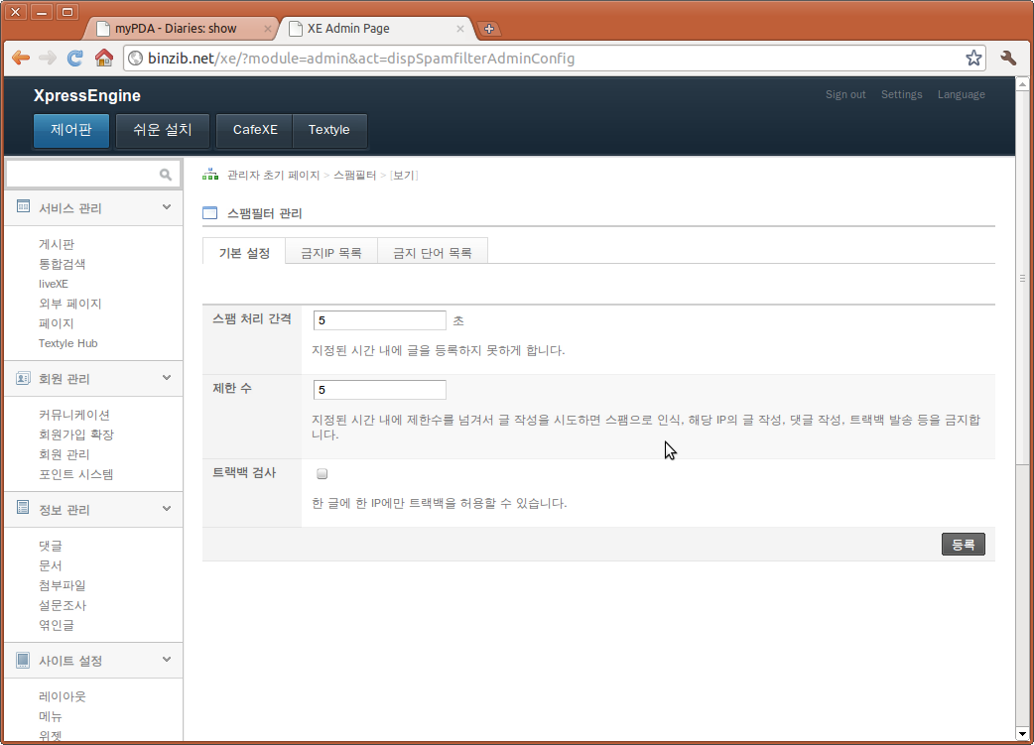The image size is (1034, 745).
Task: Click the page scrollbar down arrow
Action: 1022,733
